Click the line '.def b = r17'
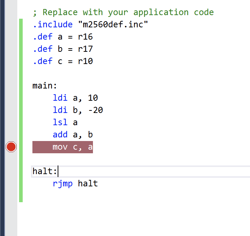The image size is (250, 236). click(63, 49)
